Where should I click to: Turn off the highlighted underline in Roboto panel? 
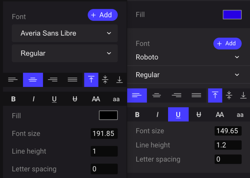click(x=178, y=115)
